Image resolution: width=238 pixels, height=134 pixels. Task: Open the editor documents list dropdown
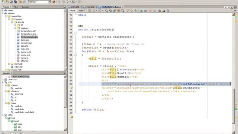point(232,7)
